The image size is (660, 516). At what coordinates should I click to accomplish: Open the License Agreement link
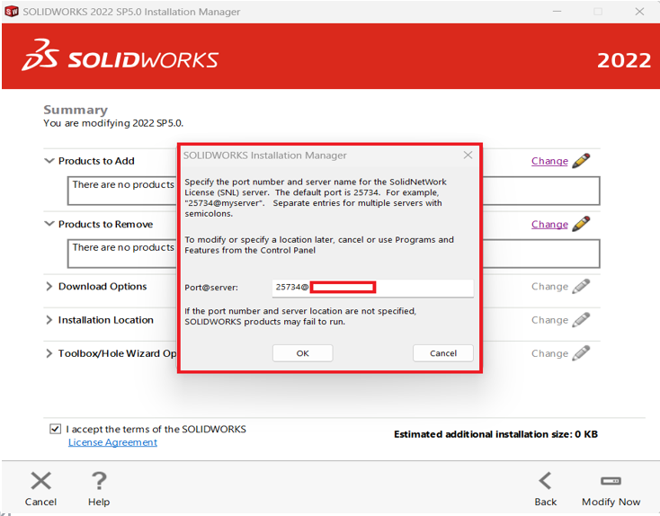112,442
